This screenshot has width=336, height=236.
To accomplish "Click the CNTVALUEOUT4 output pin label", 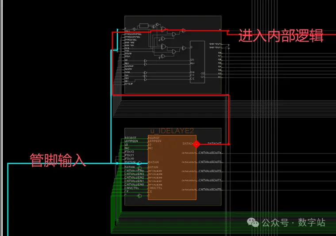I will 210,152.
